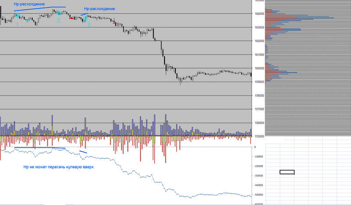Click the 'Нр не может пересечь нулевую вверх' text
This screenshot has height=205, width=351.
click(x=58, y=167)
